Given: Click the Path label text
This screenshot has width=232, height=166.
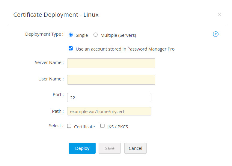Looking at the screenshot, I should 58,111.
